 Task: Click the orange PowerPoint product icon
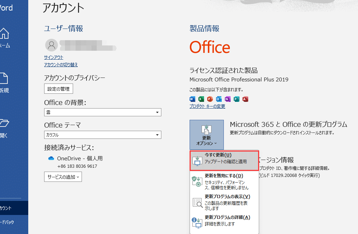click(210, 99)
